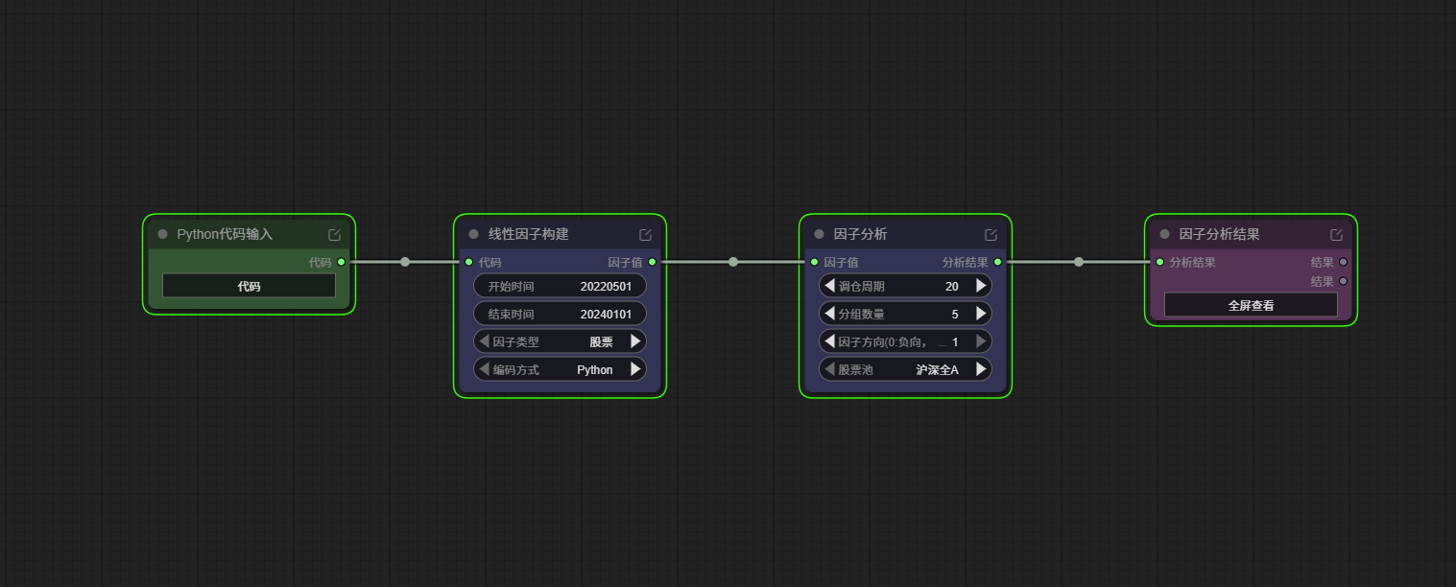
Task: Click 代码 output port on Python代码输入 node
Action: (341, 262)
